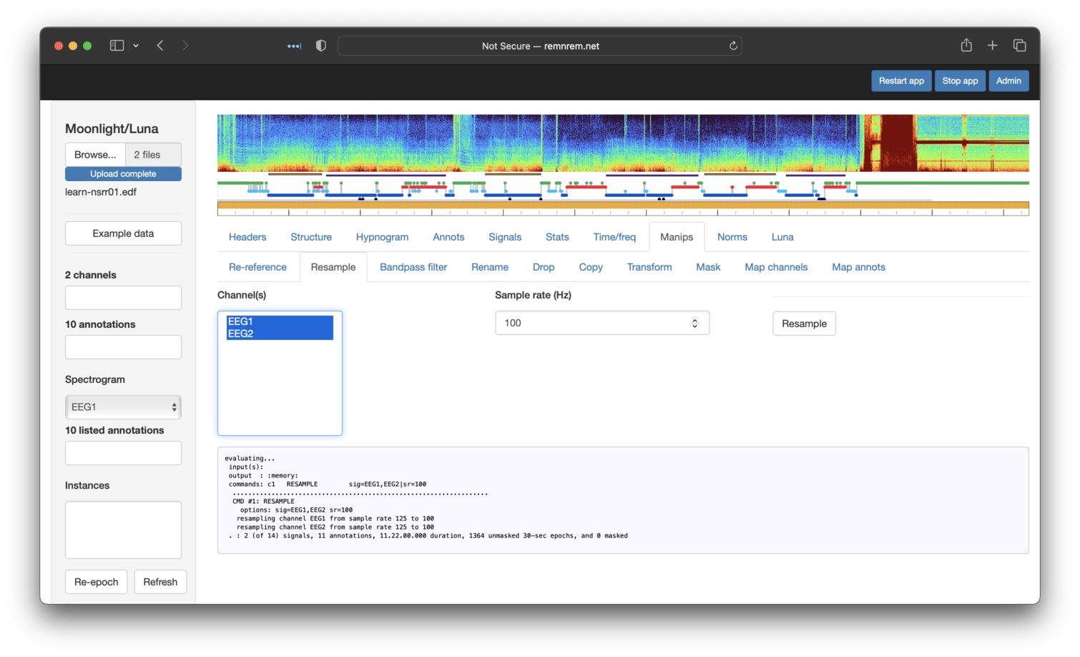Screen dimensions: 1080x657
Task: Switch to the Hypnogram tab
Action: point(382,237)
